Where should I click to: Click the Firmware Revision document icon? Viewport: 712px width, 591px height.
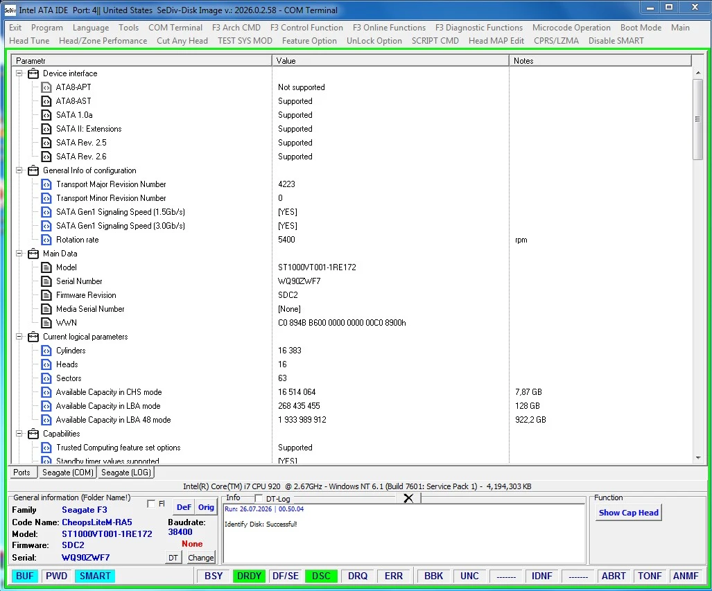tap(46, 294)
